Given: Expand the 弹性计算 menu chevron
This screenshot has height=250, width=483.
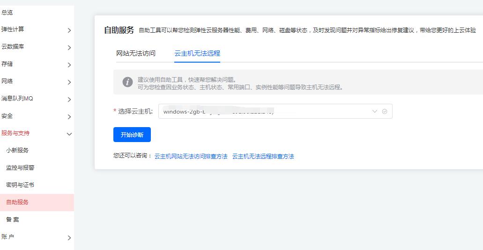Looking at the screenshot, I should 69,30.
